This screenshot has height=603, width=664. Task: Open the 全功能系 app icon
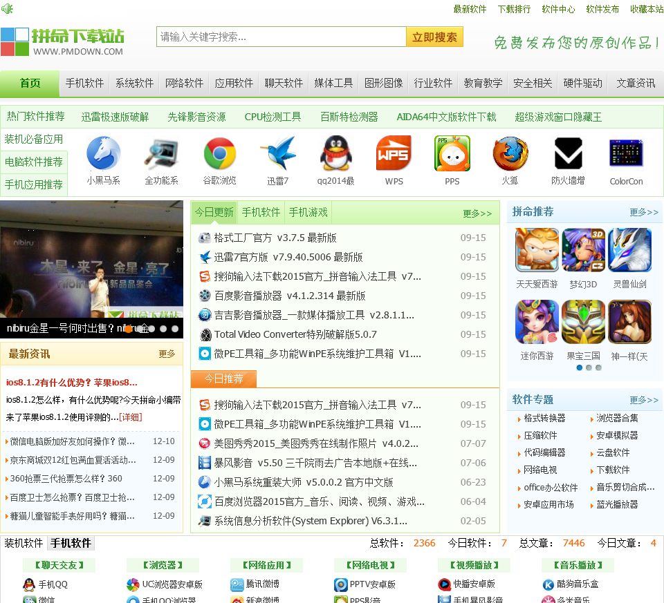point(161,153)
